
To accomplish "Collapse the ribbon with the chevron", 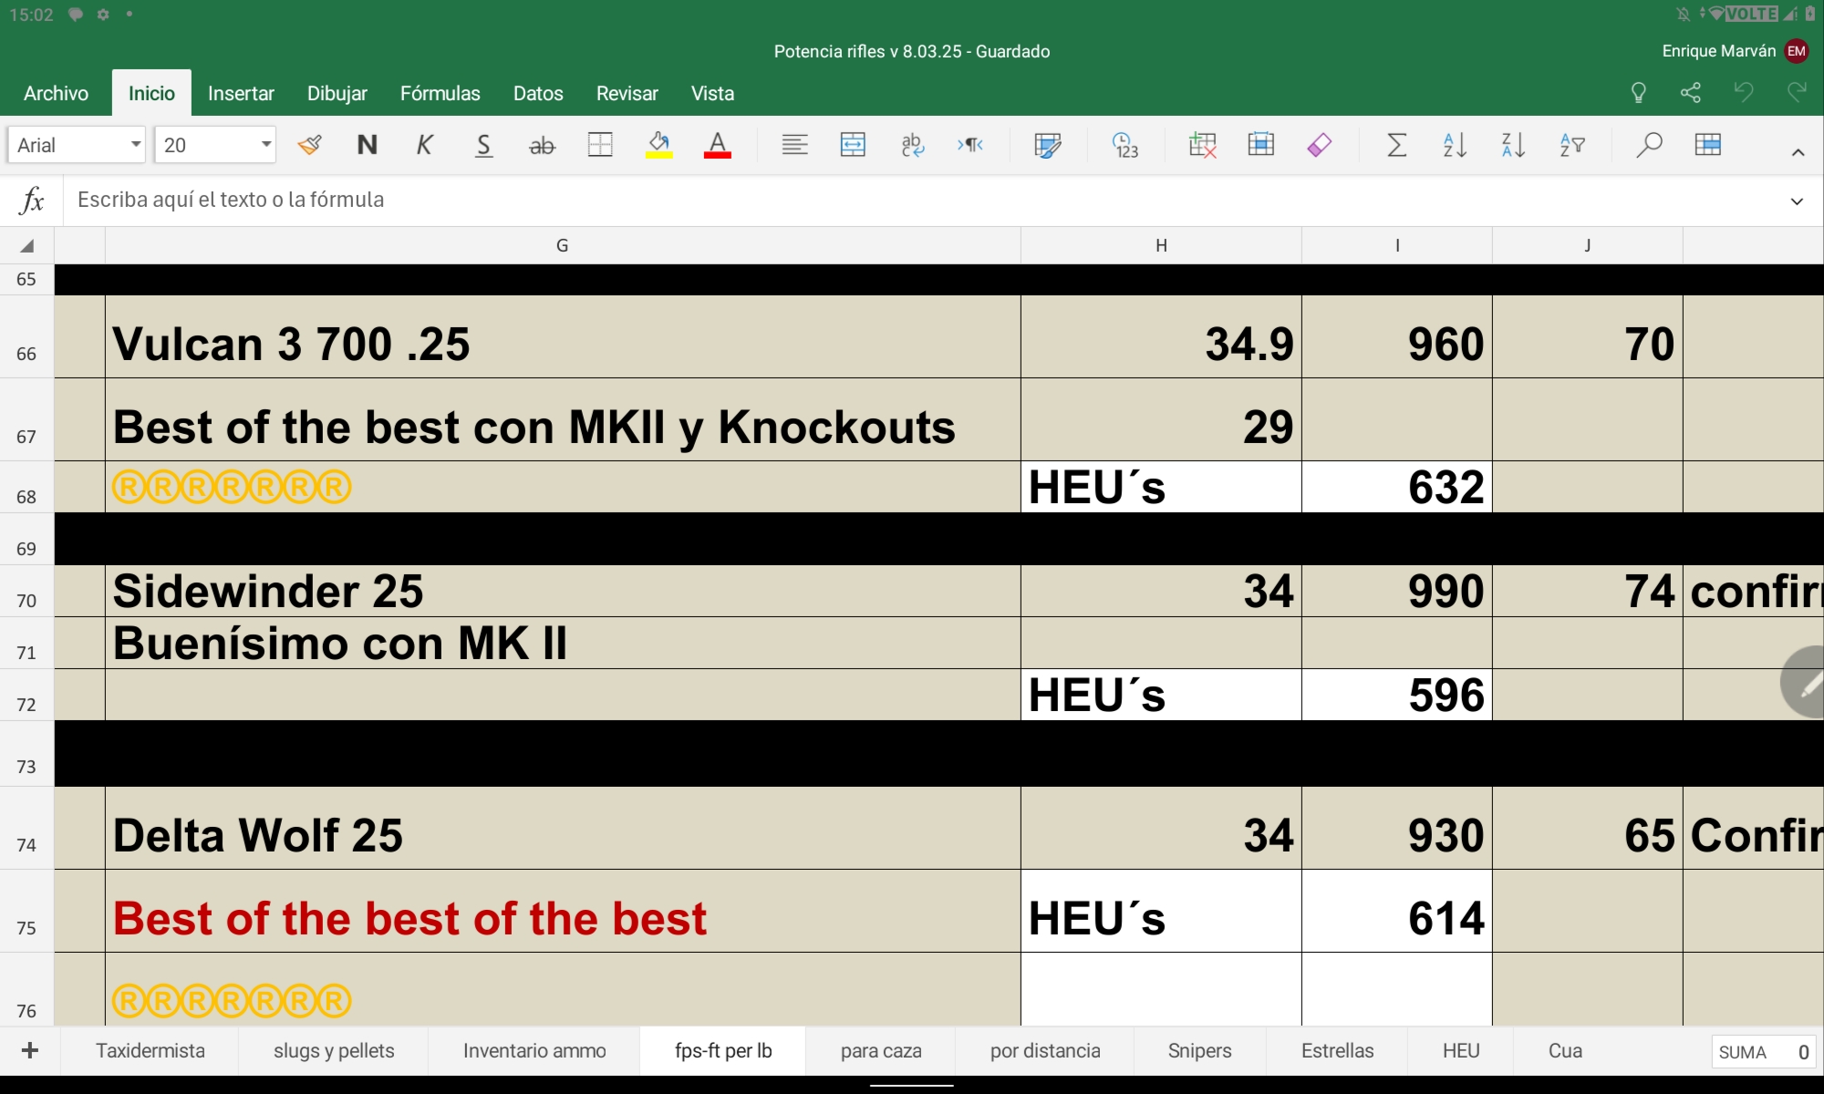I will (1798, 152).
